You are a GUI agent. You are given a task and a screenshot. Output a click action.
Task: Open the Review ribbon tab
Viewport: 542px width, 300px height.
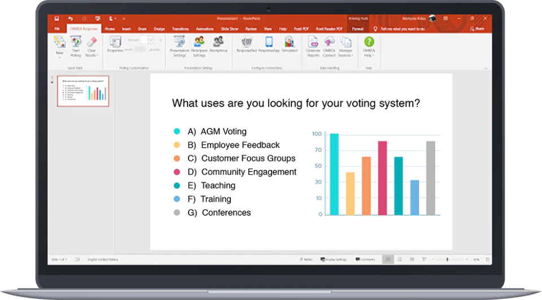point(251,29)
